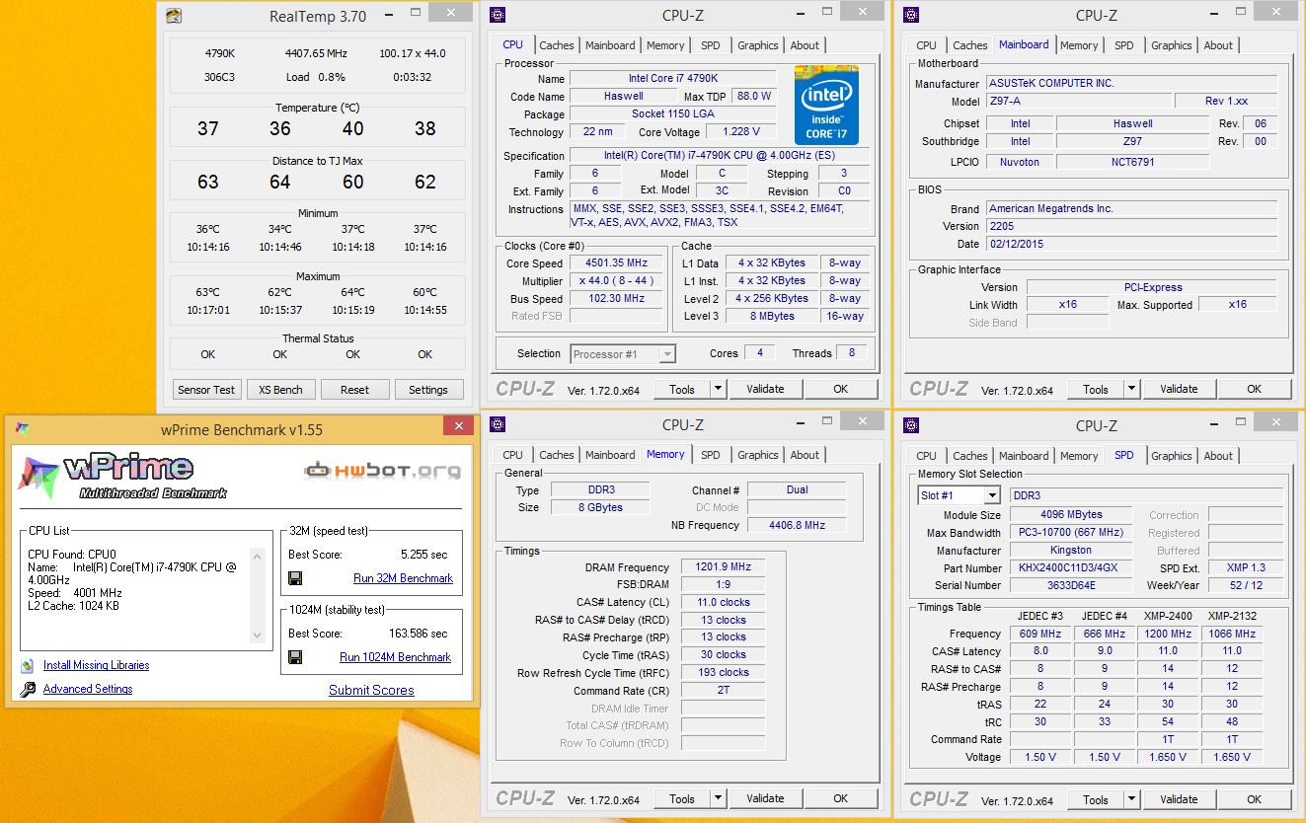Open Tools dropdown arrow in Memory window
Image resolution: width=1306 pixels, height=823 pixels.
[718, 799]
